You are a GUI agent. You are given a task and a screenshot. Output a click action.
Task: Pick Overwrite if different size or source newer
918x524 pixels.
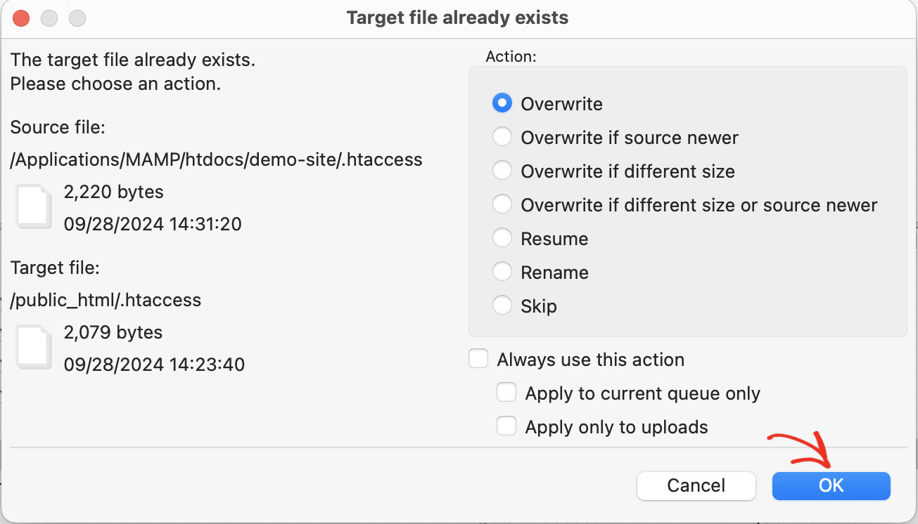[502, 204]
